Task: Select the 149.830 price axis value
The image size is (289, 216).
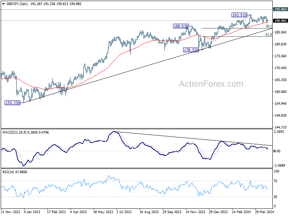Action: (281, 115)
